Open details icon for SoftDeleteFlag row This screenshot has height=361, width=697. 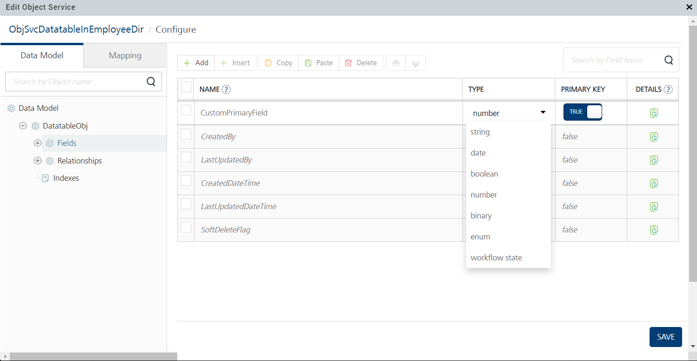[654, 230]
